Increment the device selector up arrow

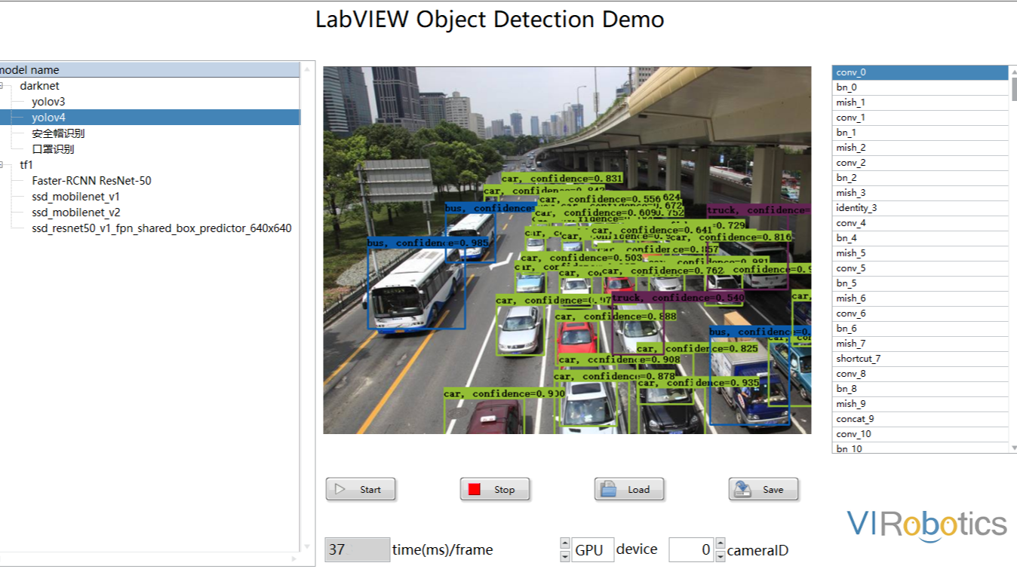[x=565, y=543]
